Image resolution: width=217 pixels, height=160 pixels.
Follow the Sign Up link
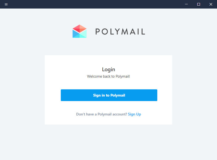click(x=134, y=114)
